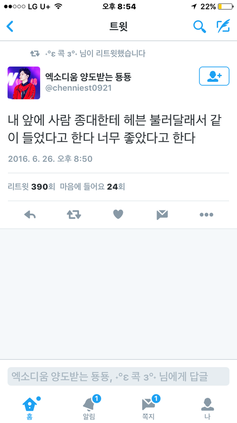Go to the 나 profile tab
The width and height of the screenshot is (237, 423).
207,408
